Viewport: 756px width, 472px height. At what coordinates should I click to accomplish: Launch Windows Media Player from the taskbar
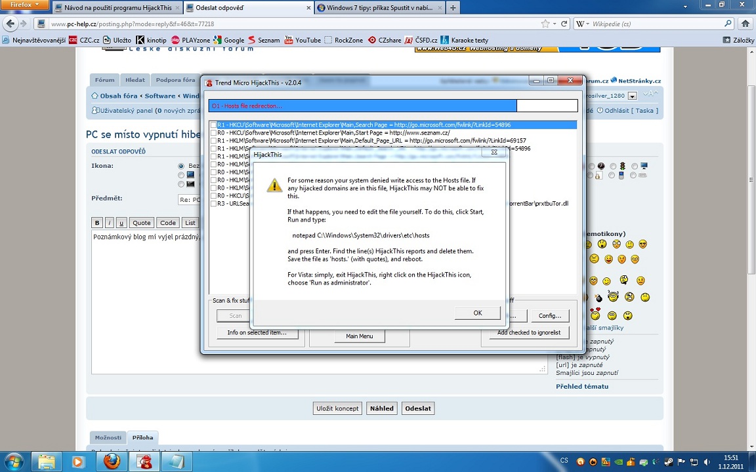point(77,462)
